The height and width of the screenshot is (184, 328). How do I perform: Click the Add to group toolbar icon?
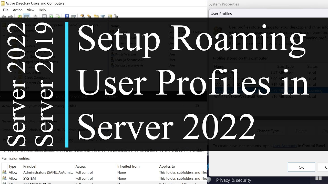click(116, 17)
